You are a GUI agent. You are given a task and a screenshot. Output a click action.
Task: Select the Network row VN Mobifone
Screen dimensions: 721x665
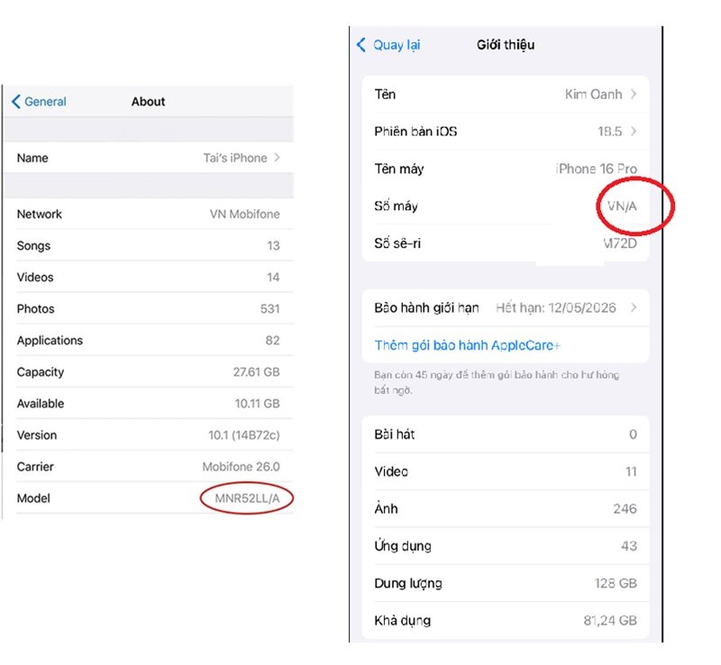[x=148, y=214]
